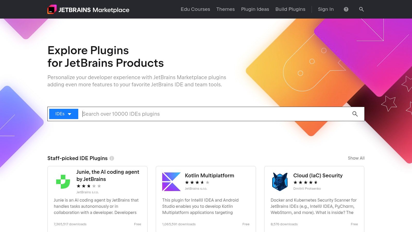
Task: Open the help question-mark icon
Action: point(346,9)
